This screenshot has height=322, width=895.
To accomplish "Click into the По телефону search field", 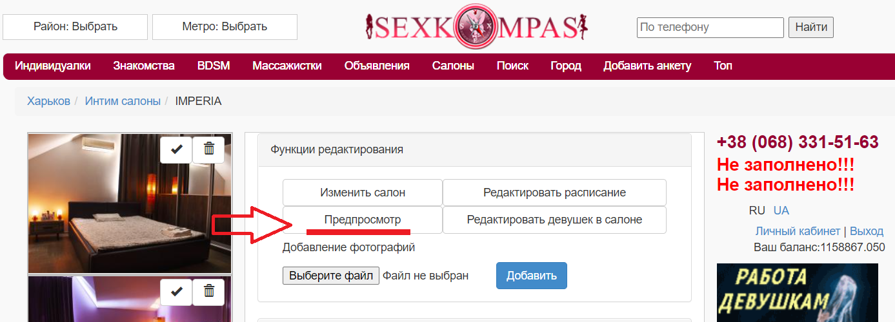I will pyautogui.click(x=710, y=28).
